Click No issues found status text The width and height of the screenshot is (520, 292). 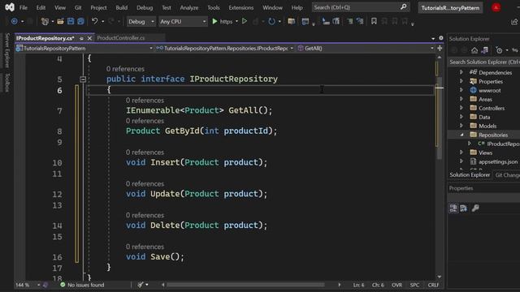[x=85, y=285]
